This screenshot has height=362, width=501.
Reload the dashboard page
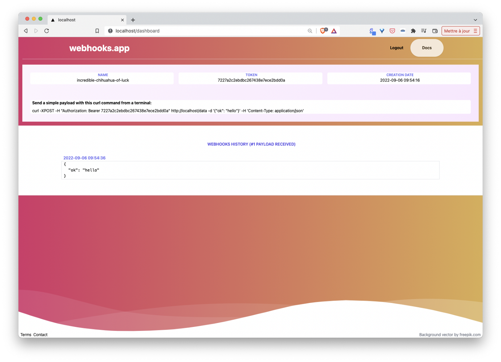pyautogui.click(x=47, y=31)
